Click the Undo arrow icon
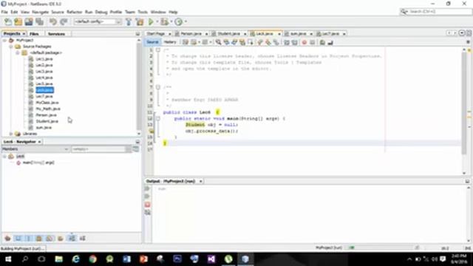The height and width of the screenshot is (266, 473). [53, 21]
